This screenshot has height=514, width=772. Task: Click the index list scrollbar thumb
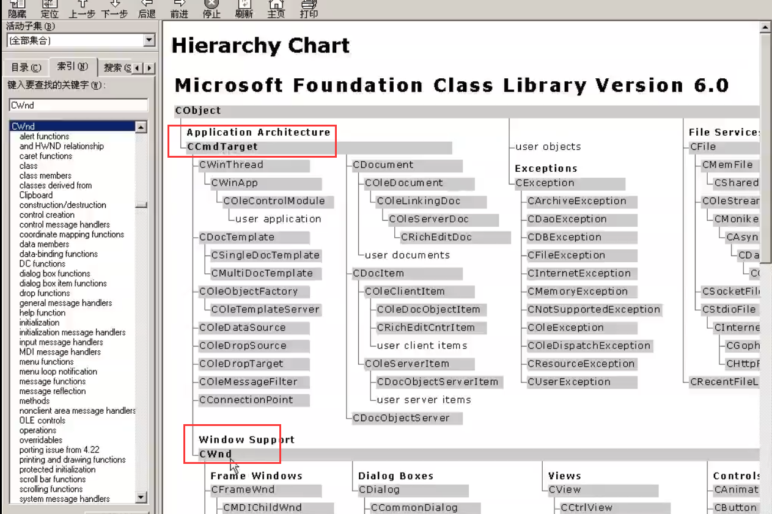pyautogui.click(x=141, y=205)
